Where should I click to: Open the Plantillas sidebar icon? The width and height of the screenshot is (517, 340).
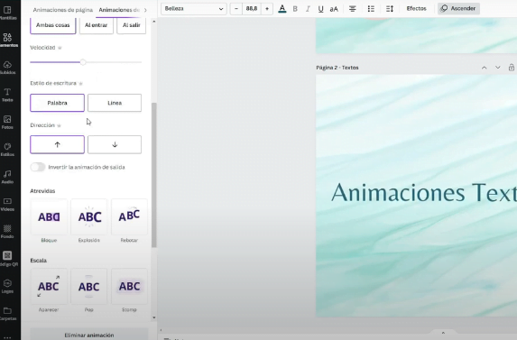(x=7, y=13)
